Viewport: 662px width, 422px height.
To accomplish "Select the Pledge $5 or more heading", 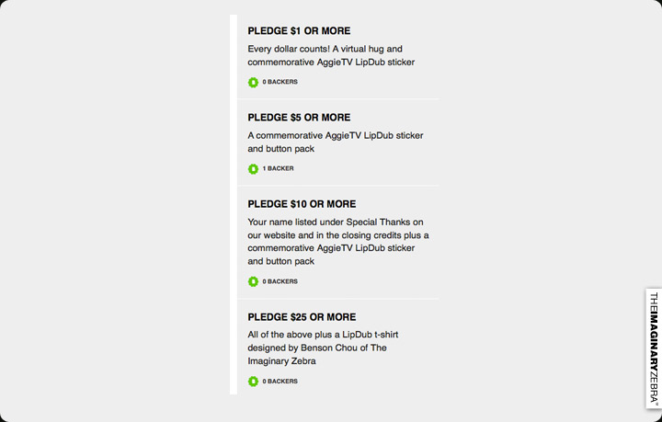I will tap(299, 118).
